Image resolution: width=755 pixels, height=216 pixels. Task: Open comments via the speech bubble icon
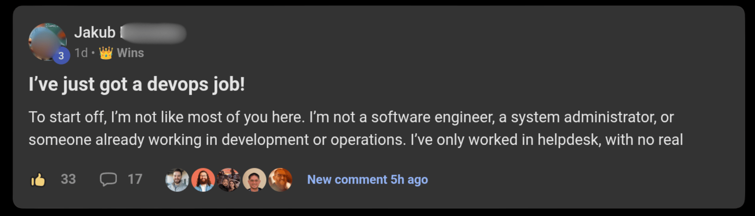coord(109,180)
